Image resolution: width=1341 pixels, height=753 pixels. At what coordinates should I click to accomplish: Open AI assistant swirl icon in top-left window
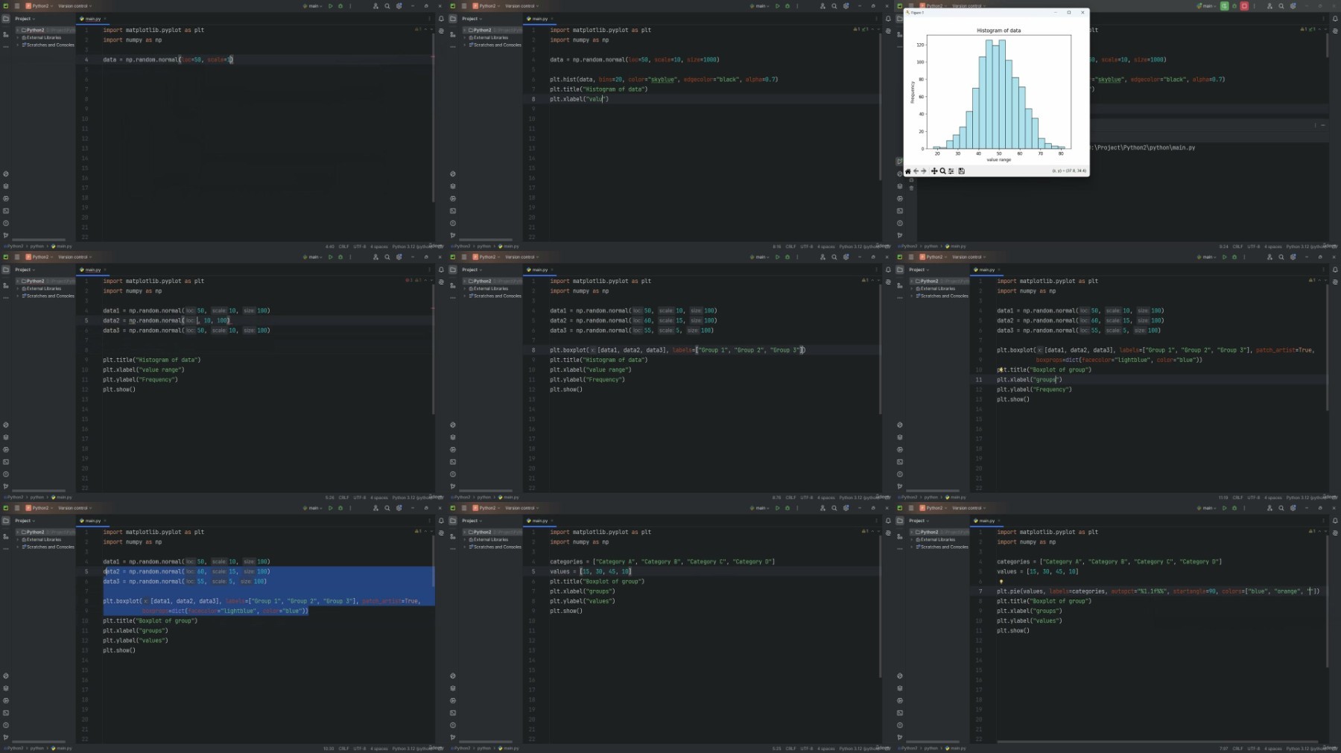(x=441, y=31)
